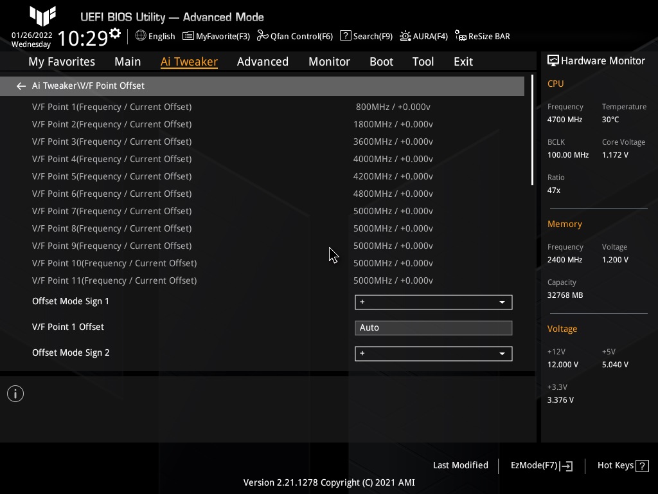
Task: Open the Tool tab
Action: pyautogui.click(x=423, y=61)
